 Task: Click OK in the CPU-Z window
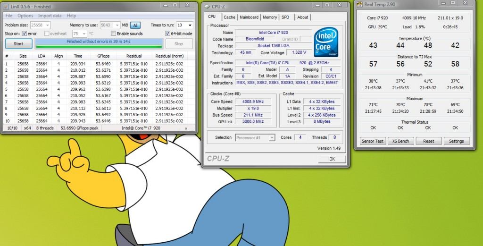(x=332, y=159)
